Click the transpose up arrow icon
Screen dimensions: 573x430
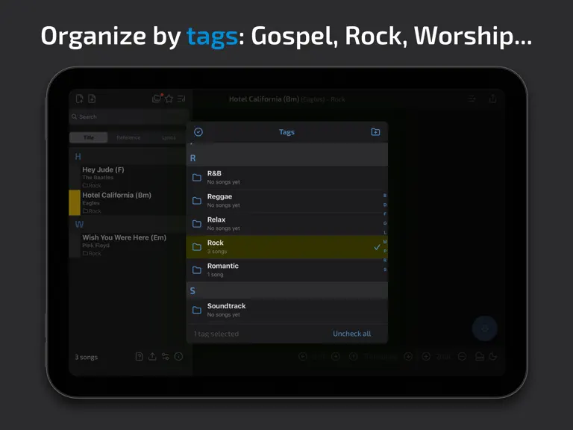[x=354, y=357]
